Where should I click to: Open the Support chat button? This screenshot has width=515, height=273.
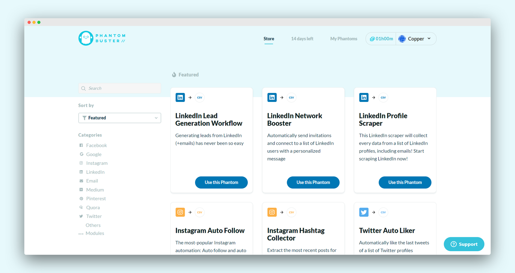point(464,244)
